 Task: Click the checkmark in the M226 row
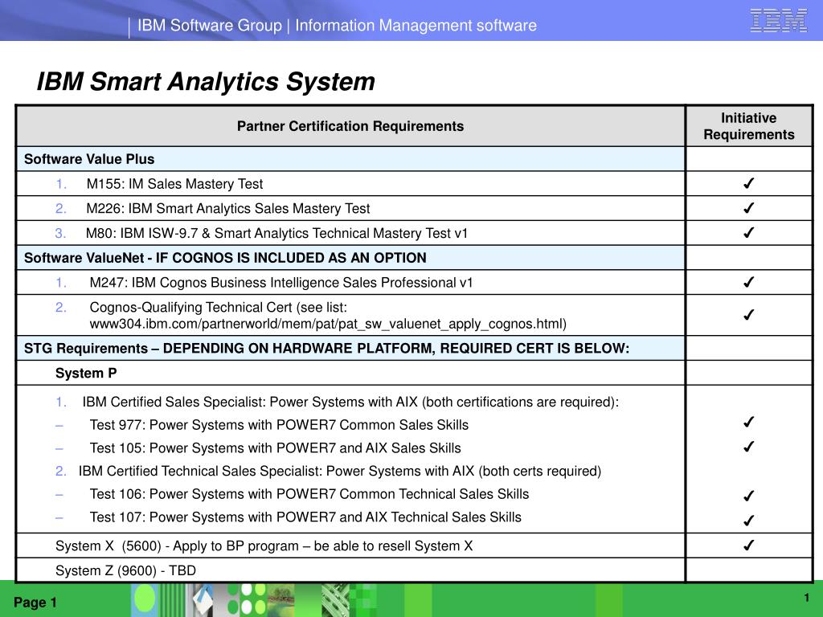tap(748, 208)
